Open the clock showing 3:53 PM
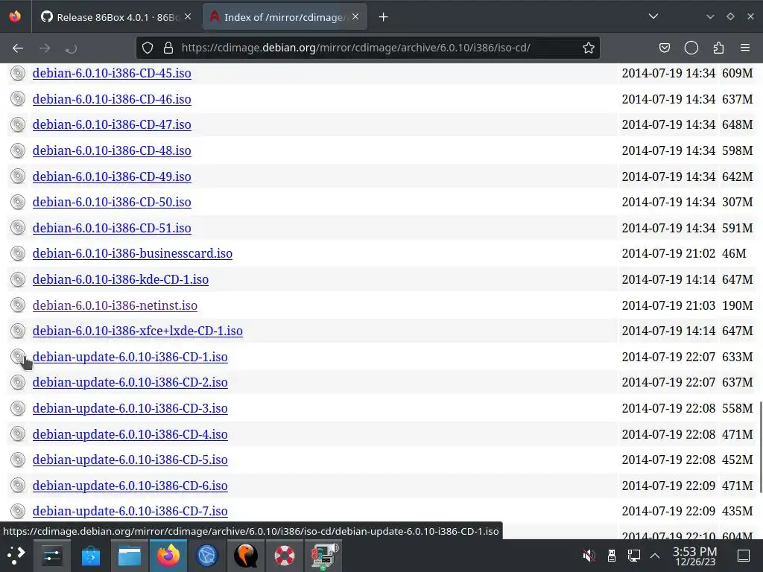Screen dimensions: 763x572 pos(695,556)
